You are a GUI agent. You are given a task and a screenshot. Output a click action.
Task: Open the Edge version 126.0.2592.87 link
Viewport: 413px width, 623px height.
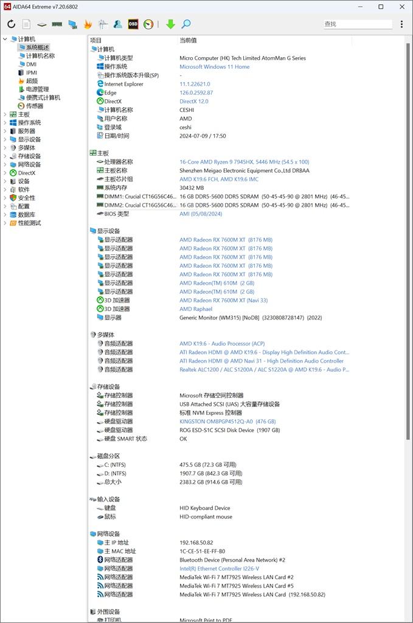coord(196,92)
